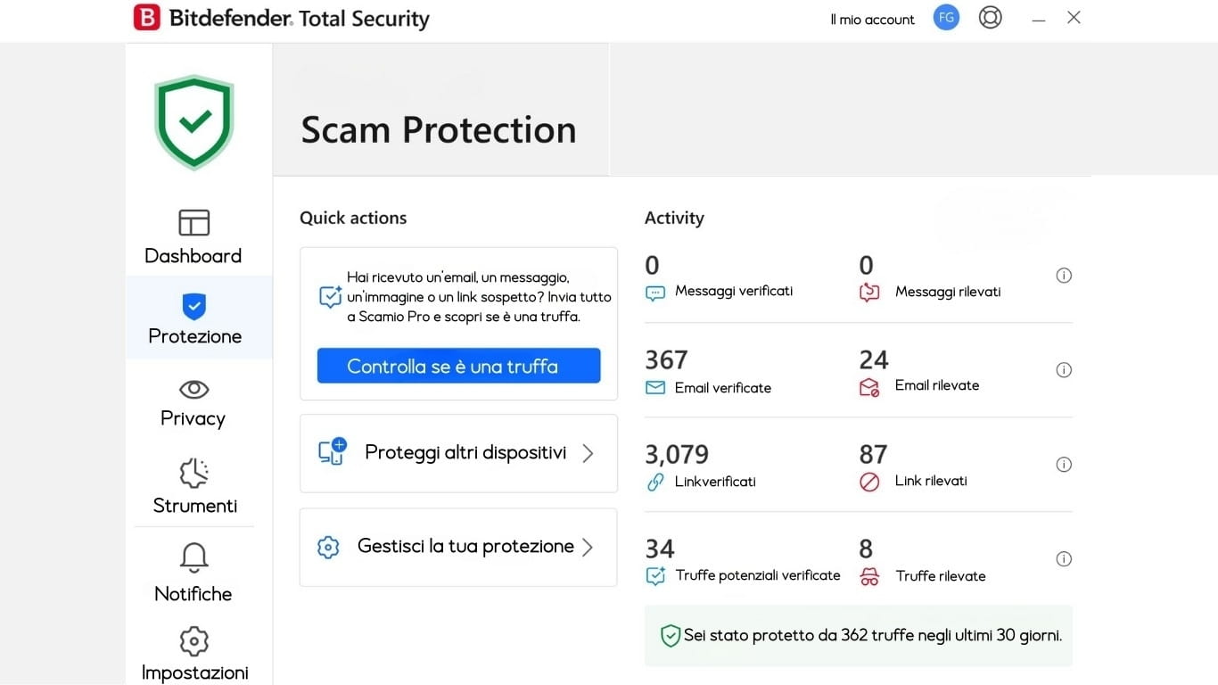The image size is (1218, 685).
Task: Show info for Link rilevati row
Action: point(1063,465)
